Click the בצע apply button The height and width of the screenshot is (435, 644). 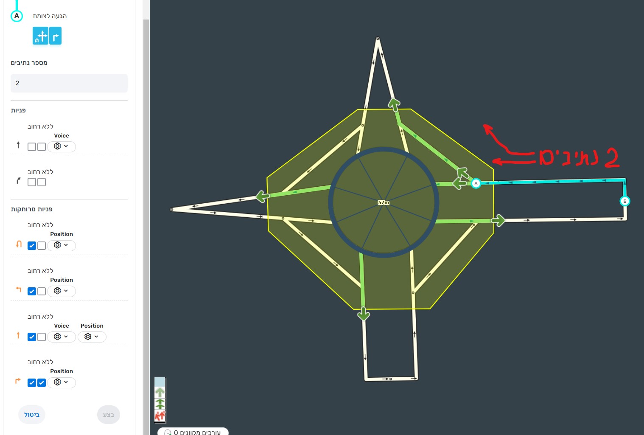tap(108, 415)
